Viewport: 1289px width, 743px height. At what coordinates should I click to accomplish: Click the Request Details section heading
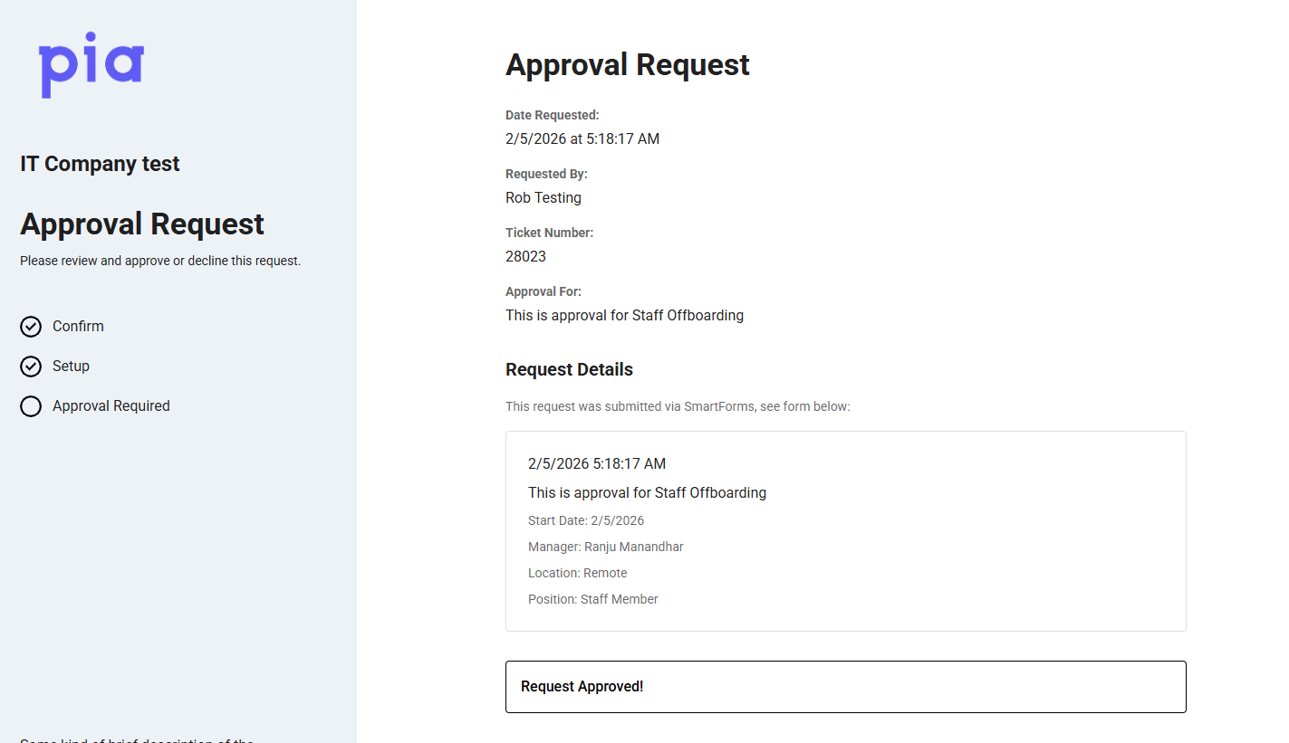(x=569, y=370)
